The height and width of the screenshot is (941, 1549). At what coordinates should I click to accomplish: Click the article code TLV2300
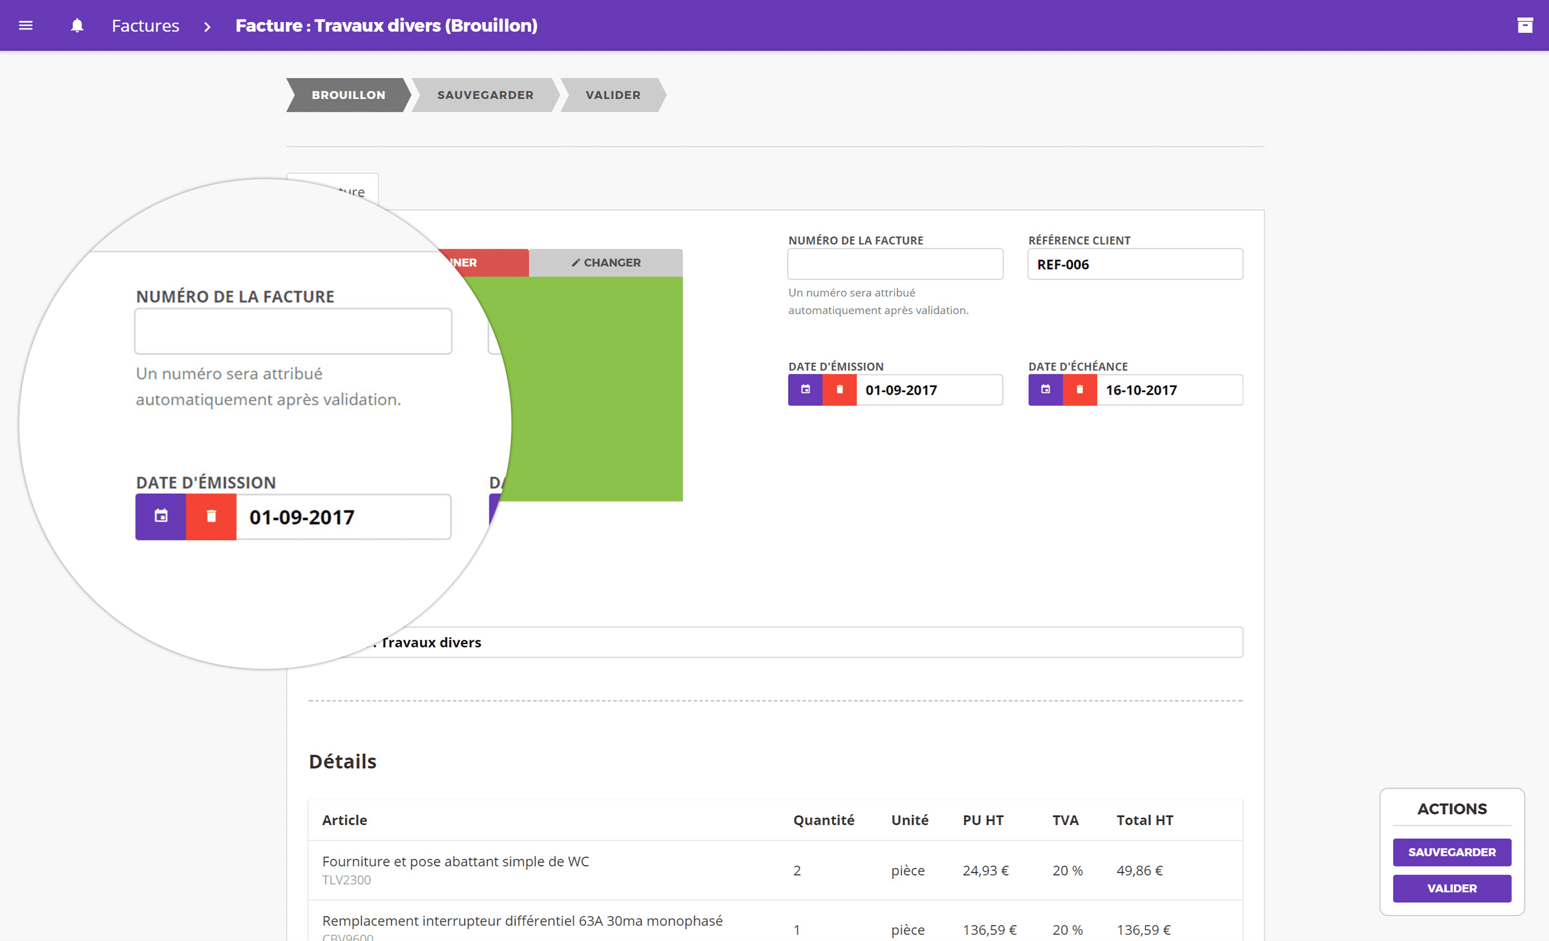pos(346,879)
